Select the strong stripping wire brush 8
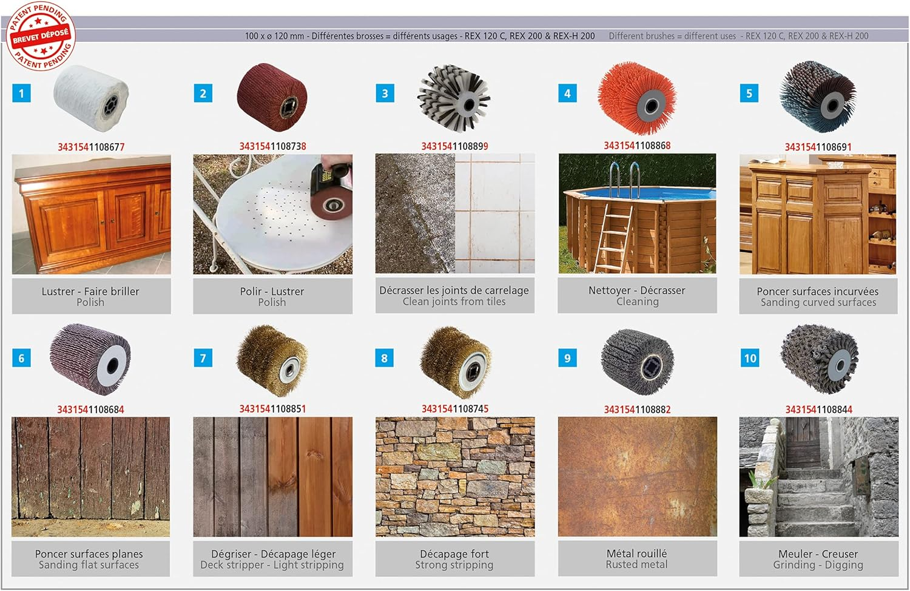Screen dimensions: 910x591 coord(455,359)
